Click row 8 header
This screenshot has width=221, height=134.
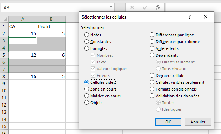pos(4,76)
